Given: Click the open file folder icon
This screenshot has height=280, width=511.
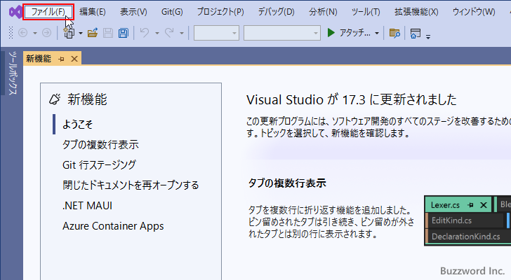Looking at the screenshot, I should click(x=93, y=33).
